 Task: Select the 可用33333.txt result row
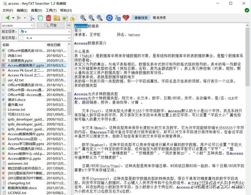(x=34, y=115)
